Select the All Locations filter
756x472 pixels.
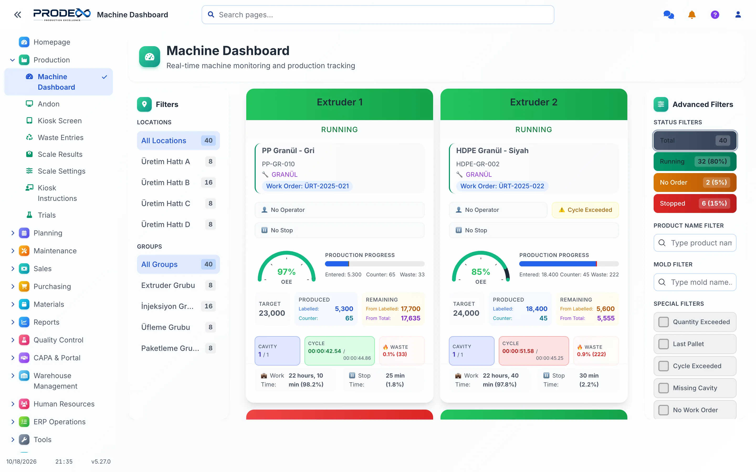[x=178, y=141]
